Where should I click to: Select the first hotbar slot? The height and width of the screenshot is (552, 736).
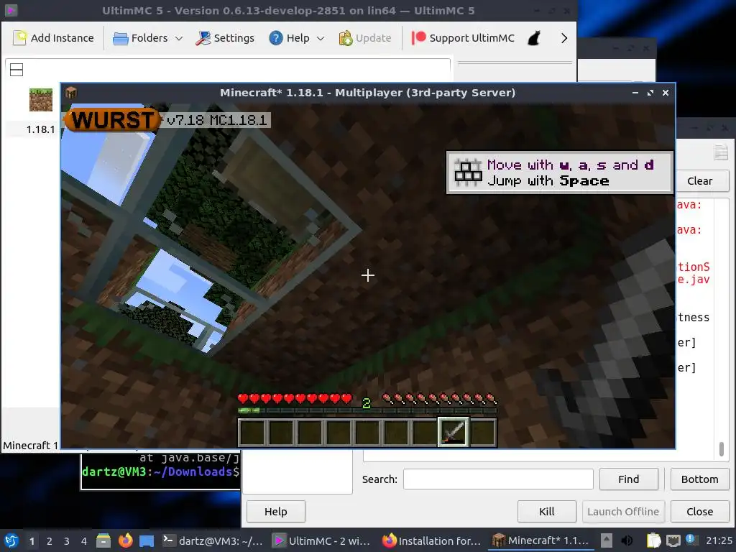coord(252,432)
